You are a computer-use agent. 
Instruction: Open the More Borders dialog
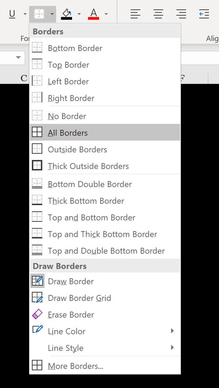(x=105, y=366)
